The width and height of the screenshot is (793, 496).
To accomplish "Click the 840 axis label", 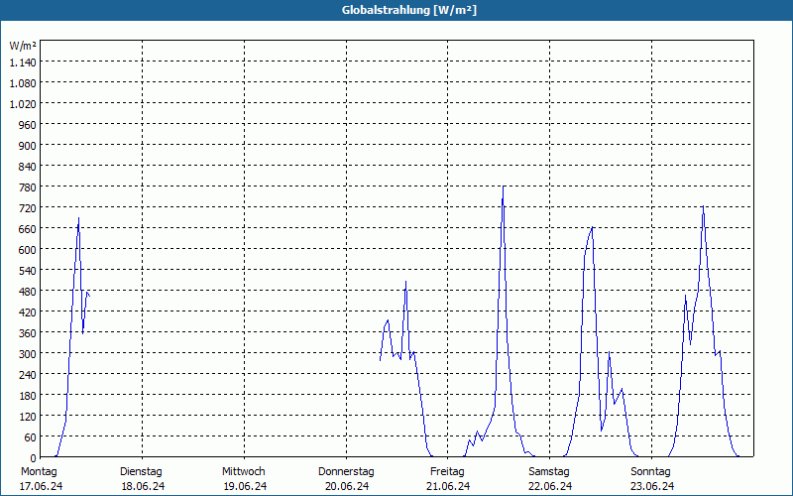I will point(28,166).
